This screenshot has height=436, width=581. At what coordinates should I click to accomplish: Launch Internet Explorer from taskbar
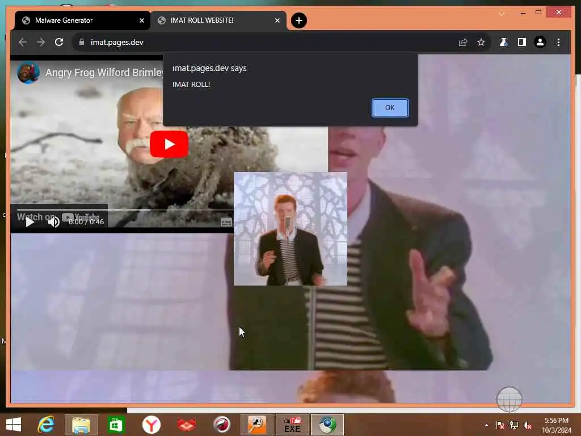(x=46, y=425)
